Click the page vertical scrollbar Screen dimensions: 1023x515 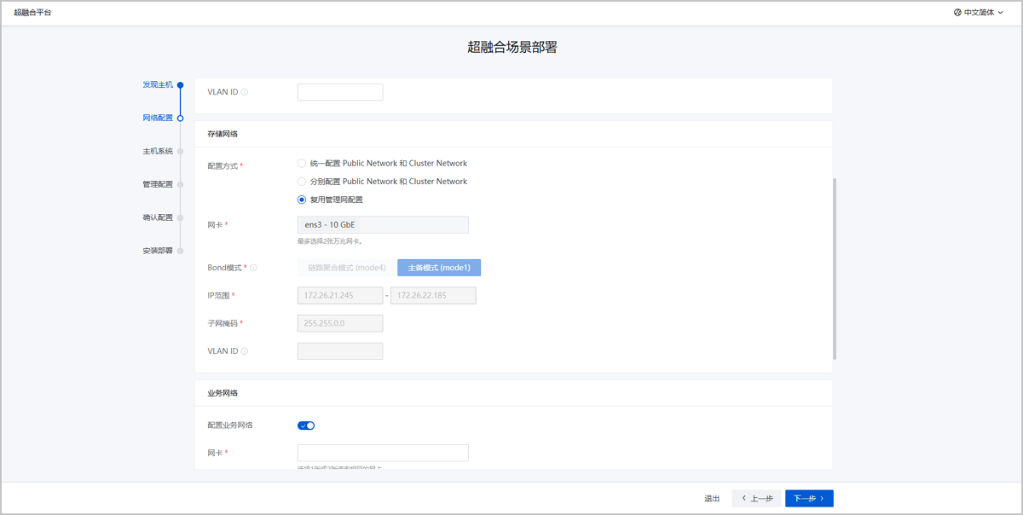(x=835, y=269)
